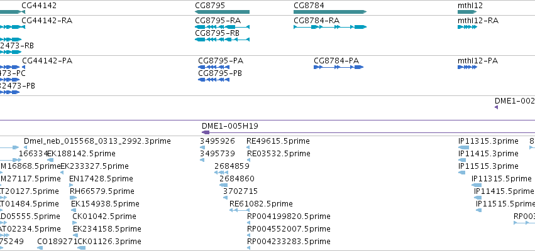Click the CK01126.3prime EST block
The image size is (535, 251).
pyautogui.click(x=82, y=248)
